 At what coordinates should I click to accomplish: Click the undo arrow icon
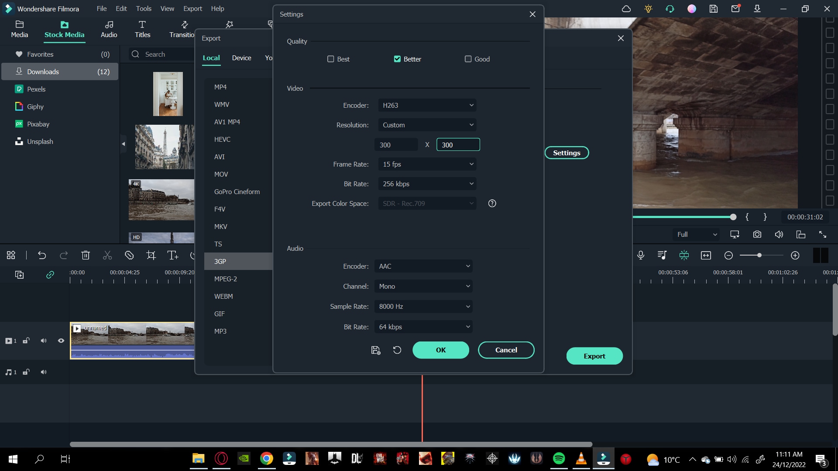[42, 256]
